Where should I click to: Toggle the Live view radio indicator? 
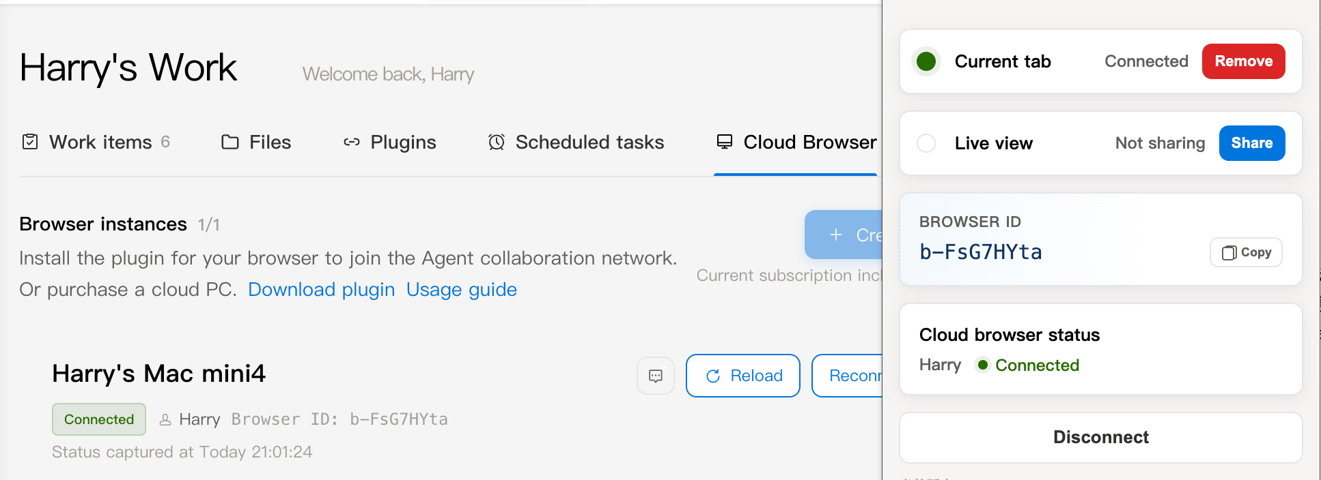[x=926, y=143]
